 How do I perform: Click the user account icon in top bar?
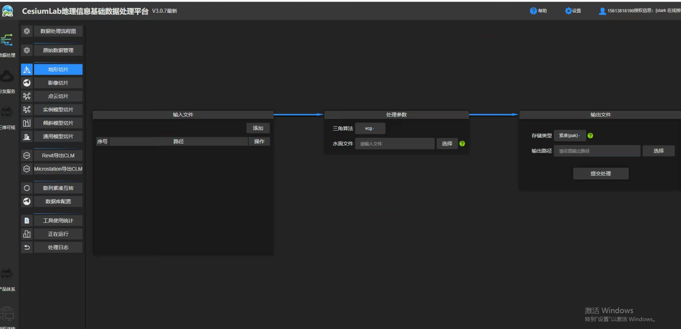(x=602, y=11)
